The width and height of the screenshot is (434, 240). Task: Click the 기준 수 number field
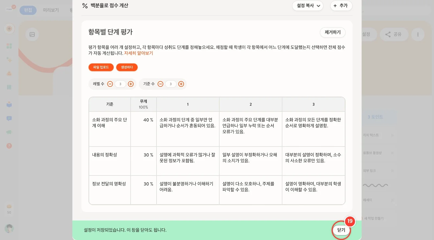(x=171, y=84)
